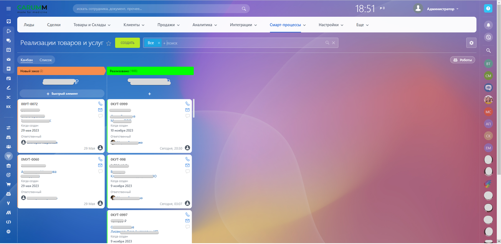Image resolution: width=501 pixels, height=244 pixels.
Task: Click the green СОЗДАТЬ button
Action: point(127,43)
